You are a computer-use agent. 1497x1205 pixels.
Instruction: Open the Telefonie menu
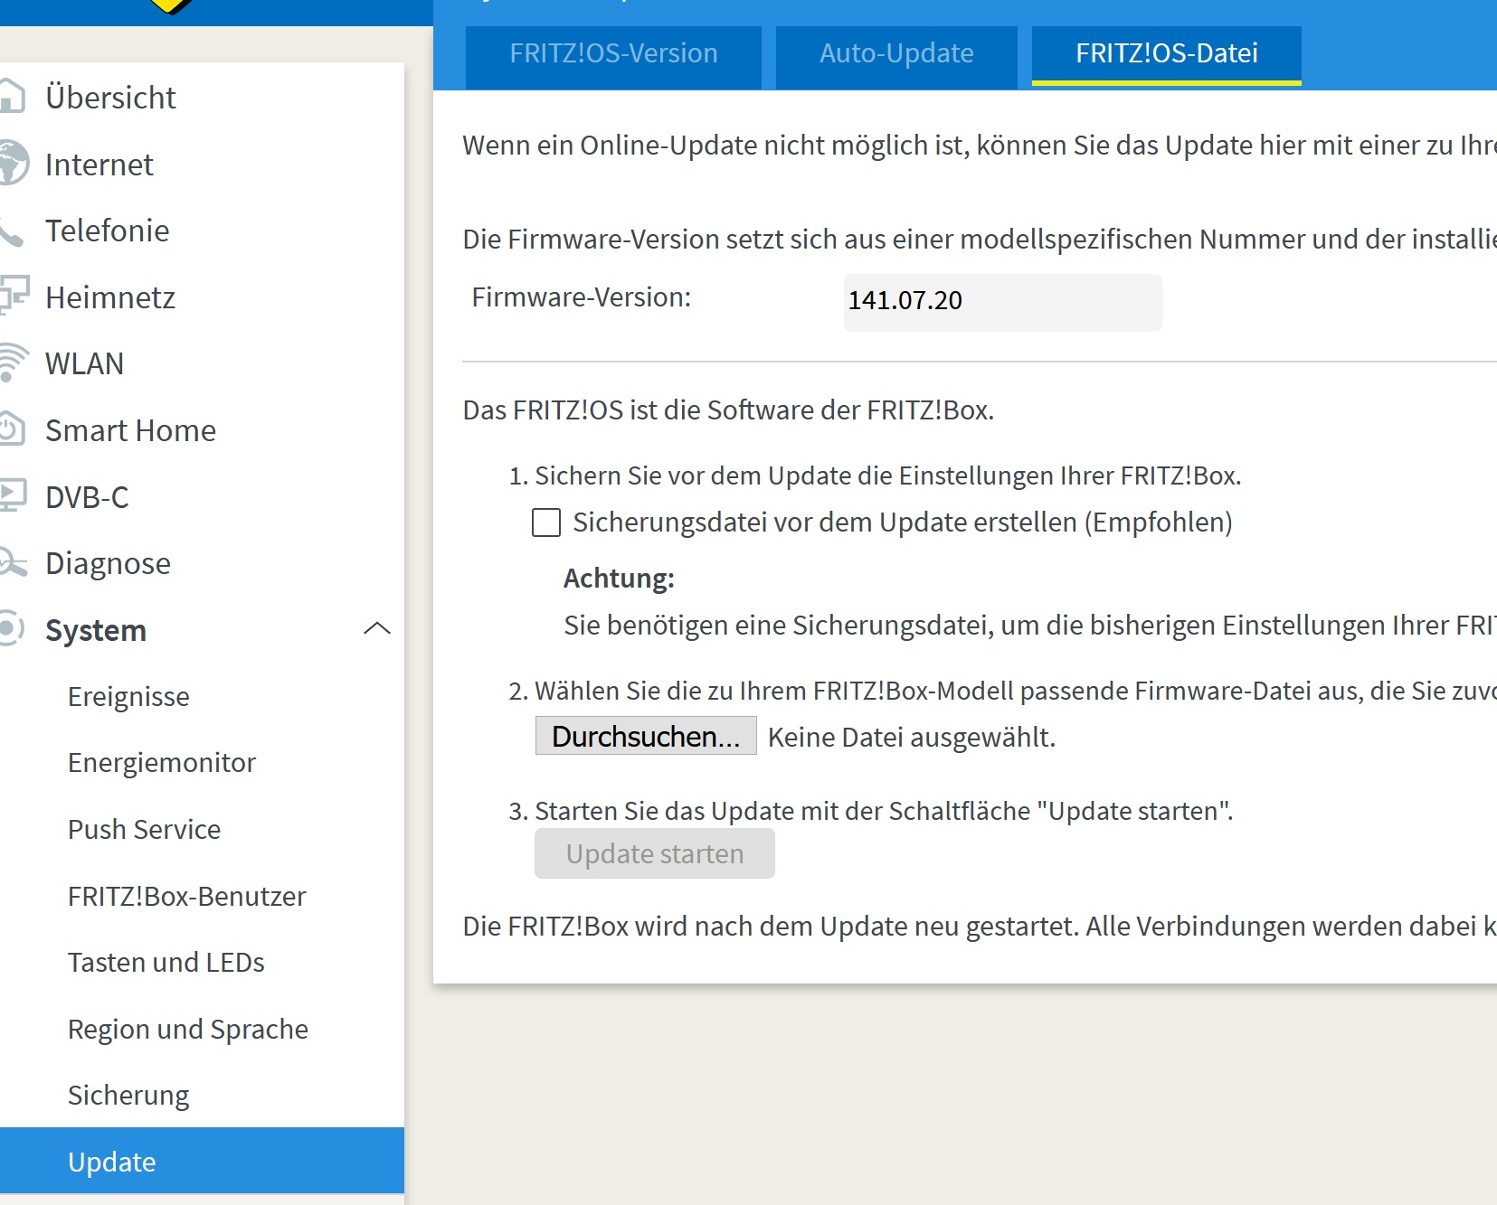click(108, 231)
